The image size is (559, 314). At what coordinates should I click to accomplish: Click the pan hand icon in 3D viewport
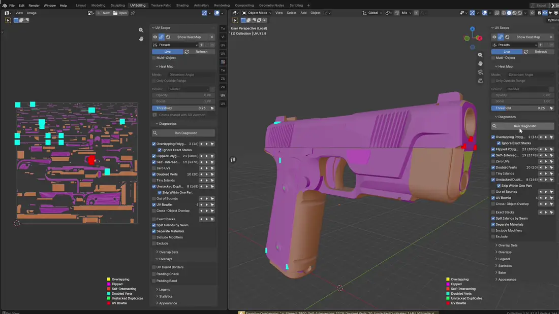[480, 64]
